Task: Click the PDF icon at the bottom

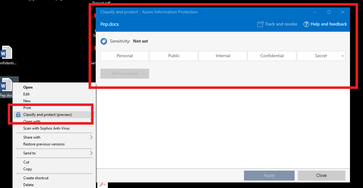Action: [102, 185]
